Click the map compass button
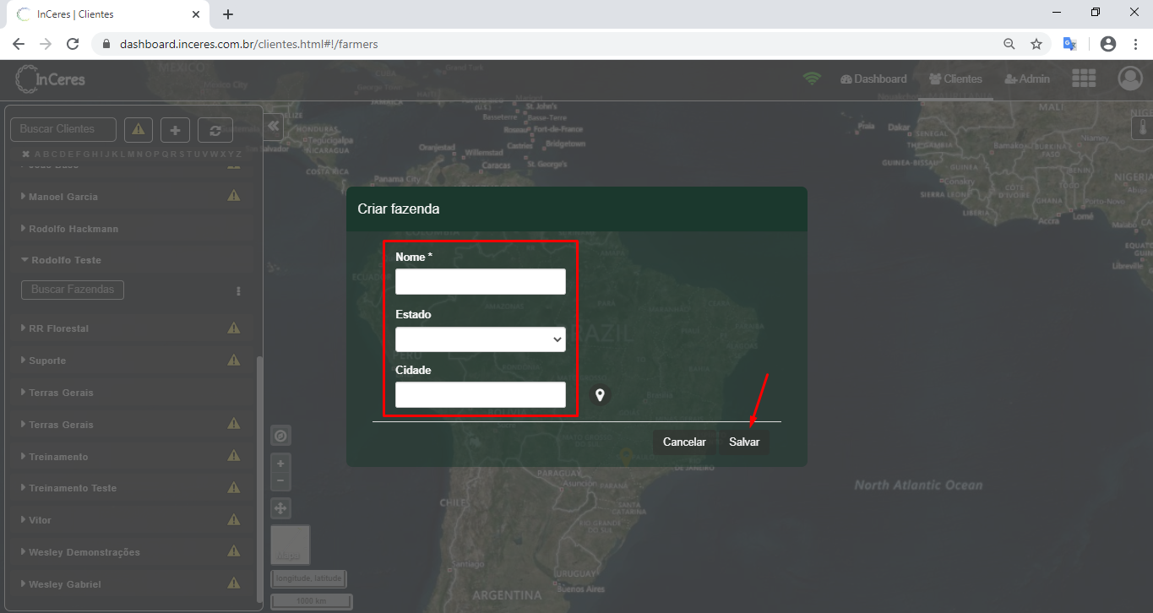The height and width of the screenshot is (613, 1153). click(281, 436)
